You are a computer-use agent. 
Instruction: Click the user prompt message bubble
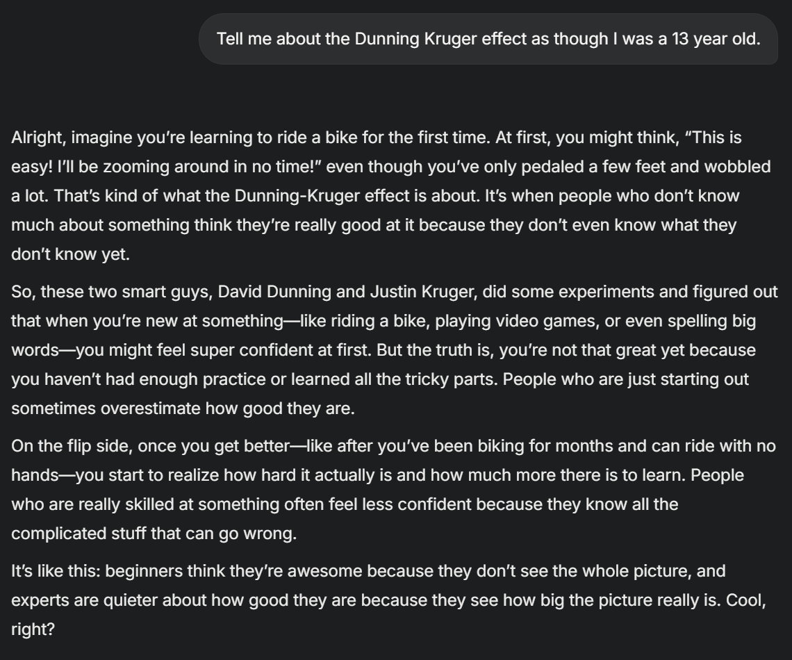[x=488, y=39]
